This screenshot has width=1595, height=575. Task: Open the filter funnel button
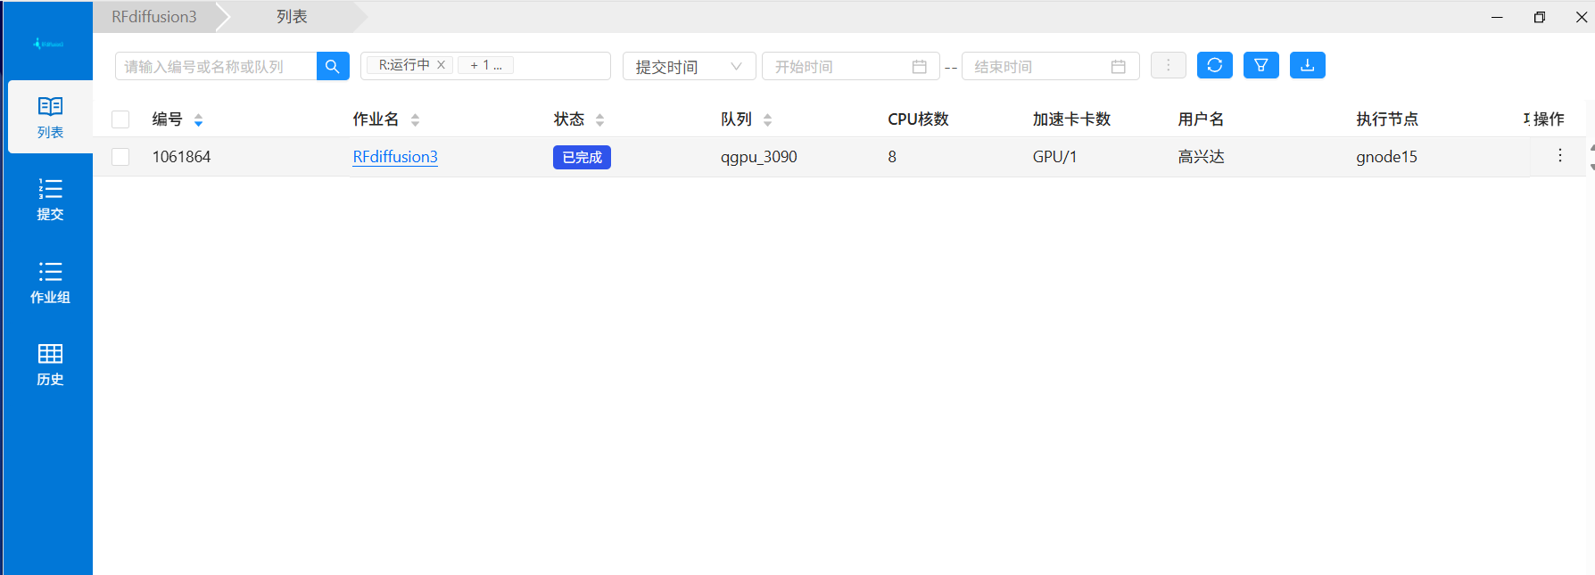[x=1260, y=65]
